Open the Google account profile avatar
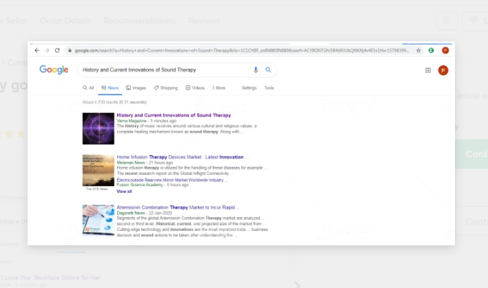 pos(443,70)
